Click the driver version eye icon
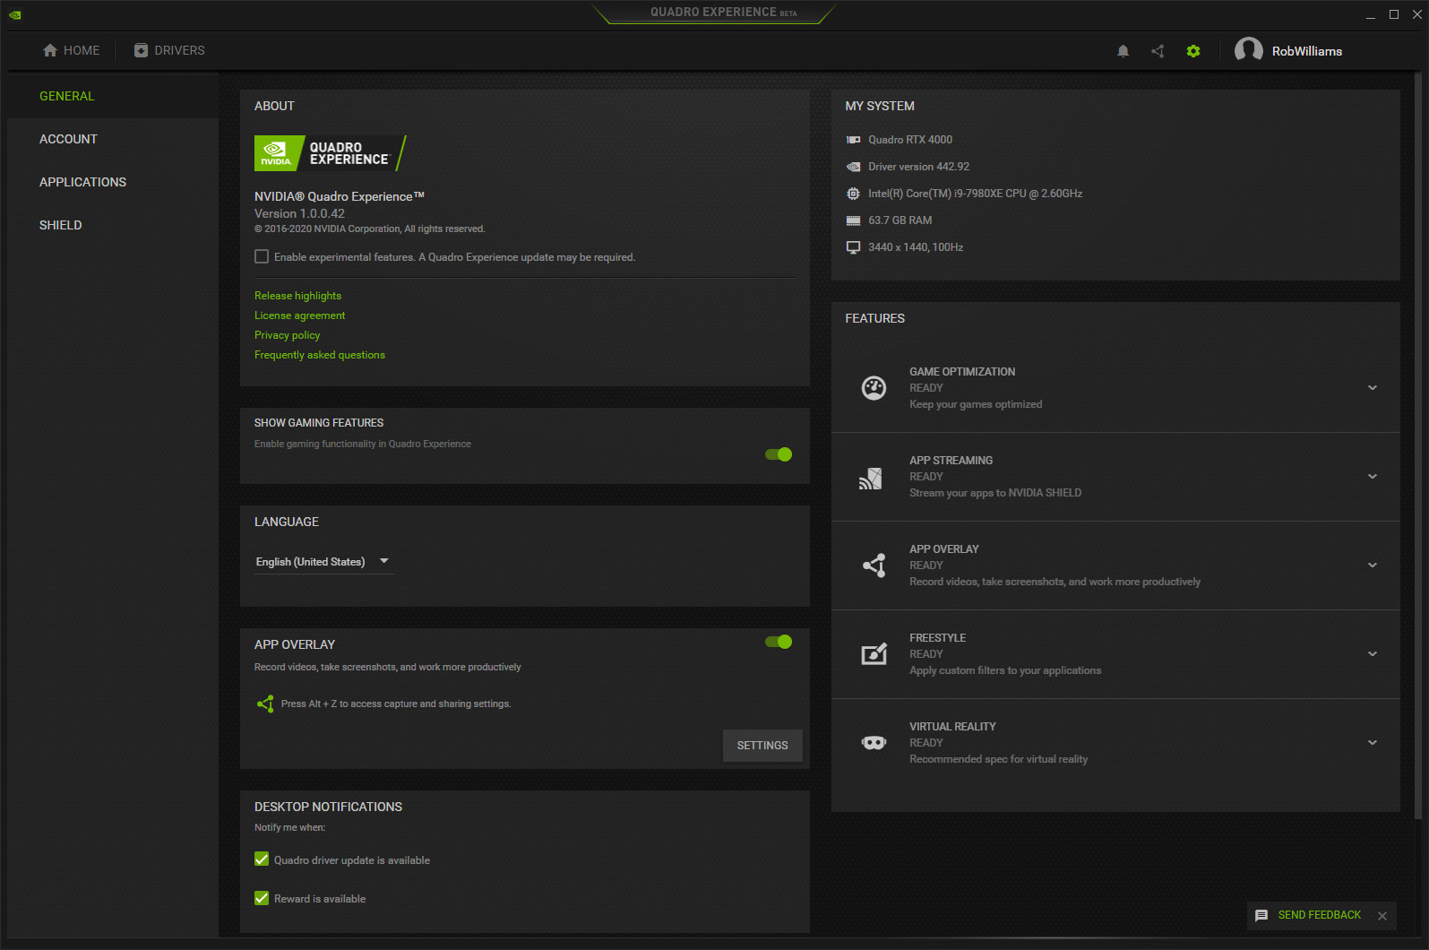 tap(854, 167)
